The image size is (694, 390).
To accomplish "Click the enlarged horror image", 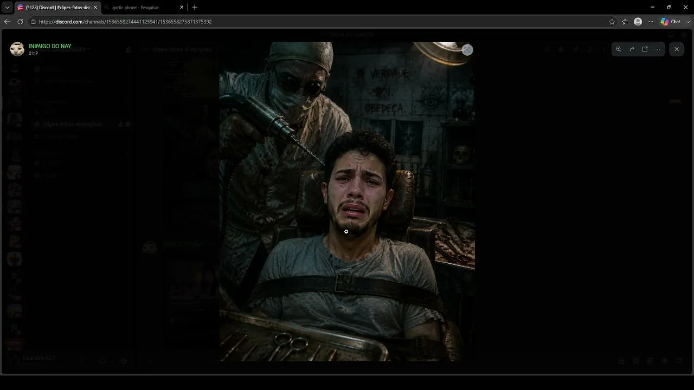I will coord(347,201).
